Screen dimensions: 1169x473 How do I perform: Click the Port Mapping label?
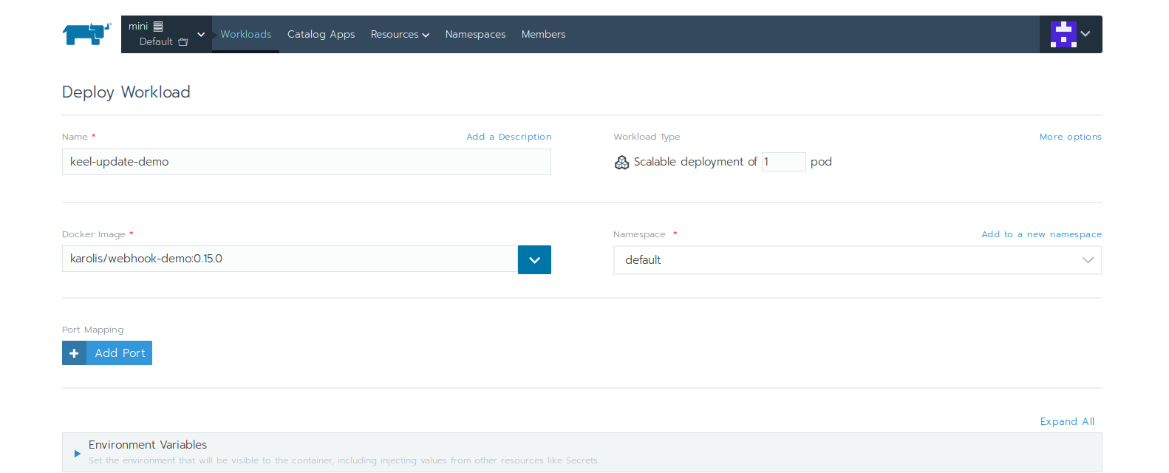point(93,330)
